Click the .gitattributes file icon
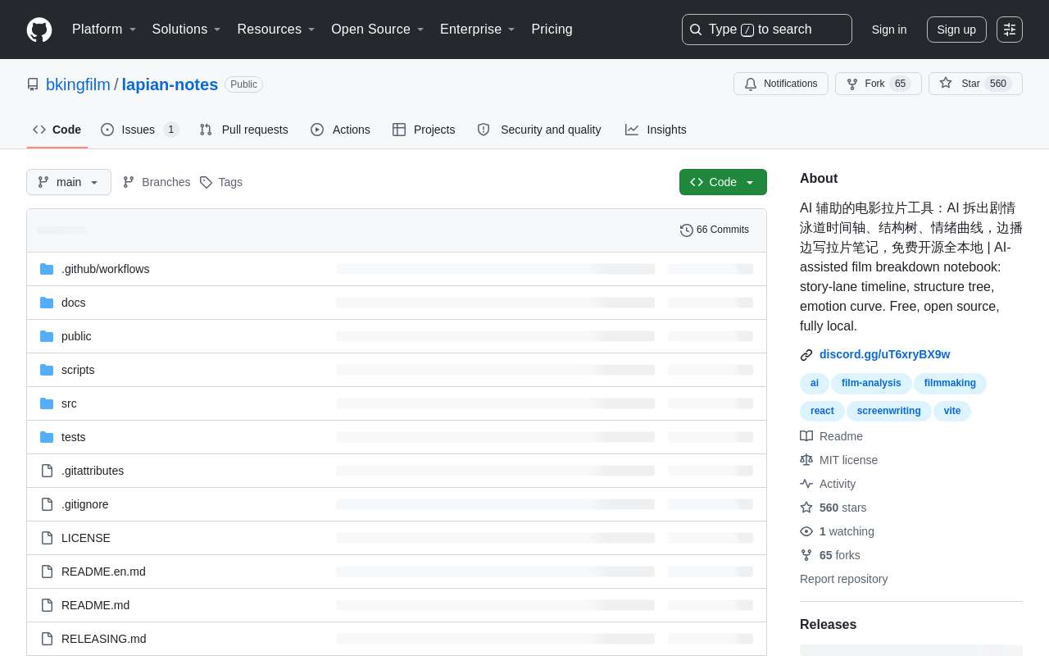Screen dimensions: 1049x656 coord(47,471)
